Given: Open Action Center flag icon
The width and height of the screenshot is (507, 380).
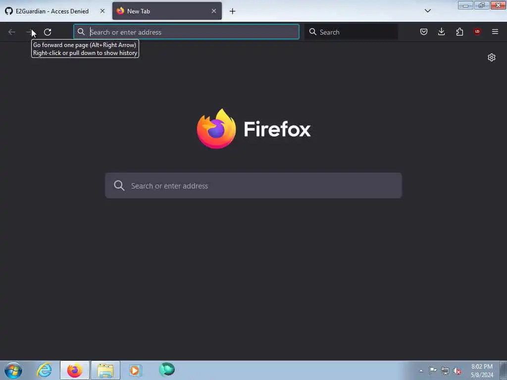Looking at the screenshot, I should tap(433, 370).
